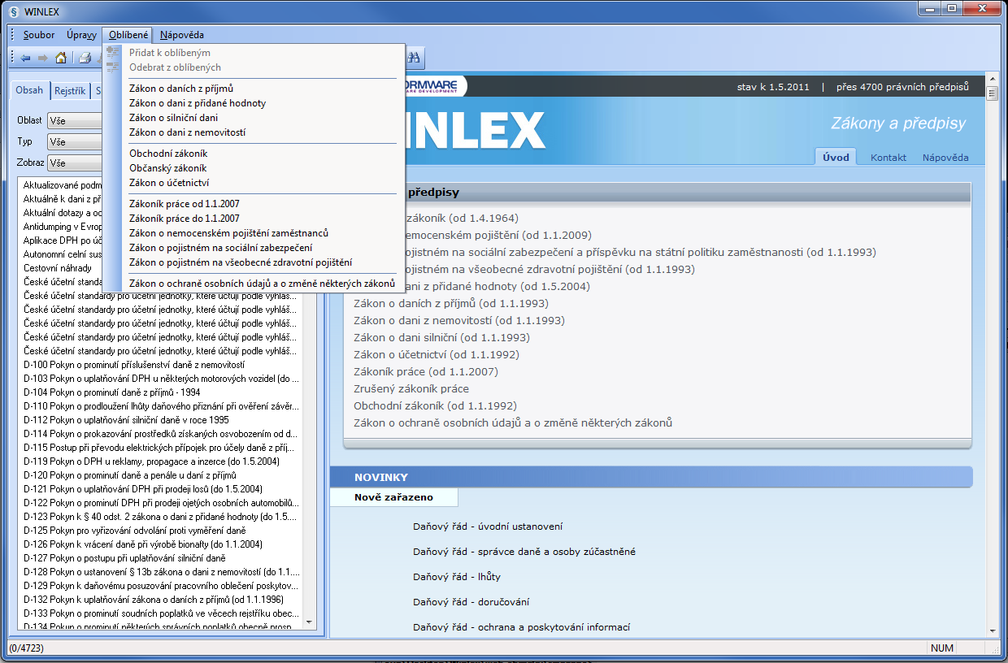Open the Typ dropdown
Viewport: 1008px width, 663px height.
(75, 141)
